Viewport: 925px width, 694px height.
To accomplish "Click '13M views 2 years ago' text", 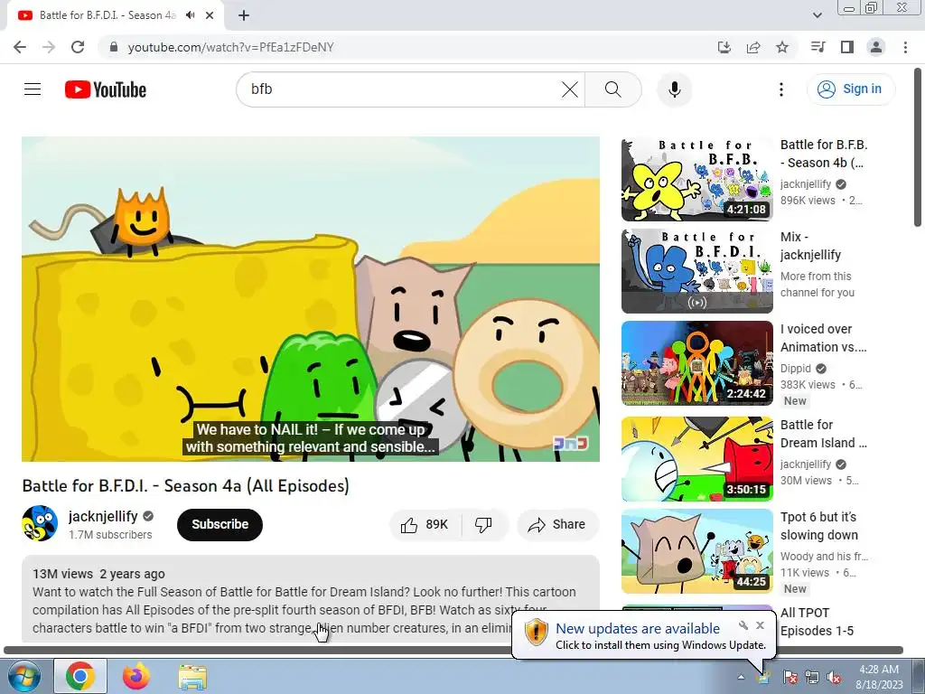I will tap(98, 574).
